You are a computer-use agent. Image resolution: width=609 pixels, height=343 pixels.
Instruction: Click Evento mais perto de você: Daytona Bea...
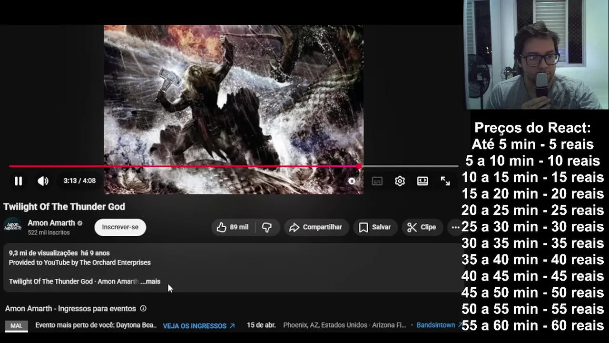pyautogui.click(x=96, y=325)
